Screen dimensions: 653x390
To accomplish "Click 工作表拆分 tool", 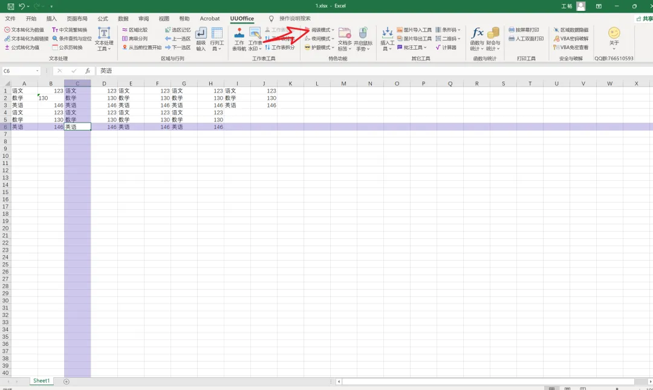I will pos(280,48).
